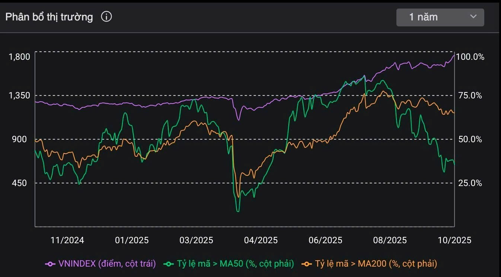Click the orange MA200 legend marker icon

pyautogui.click(x=307, y=264)
